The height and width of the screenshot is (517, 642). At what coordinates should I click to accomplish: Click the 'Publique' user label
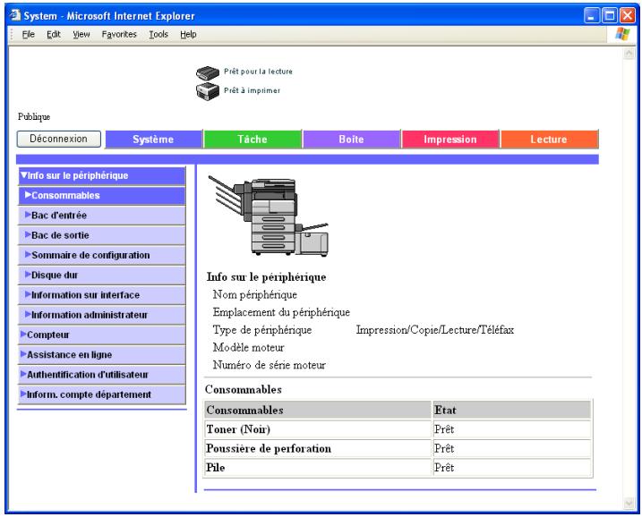[34, 117]
